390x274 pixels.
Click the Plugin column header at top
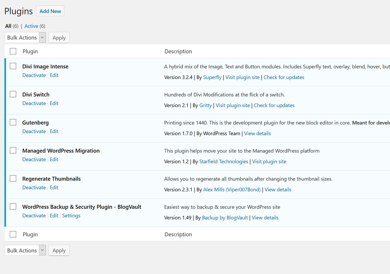pos(30,51)
